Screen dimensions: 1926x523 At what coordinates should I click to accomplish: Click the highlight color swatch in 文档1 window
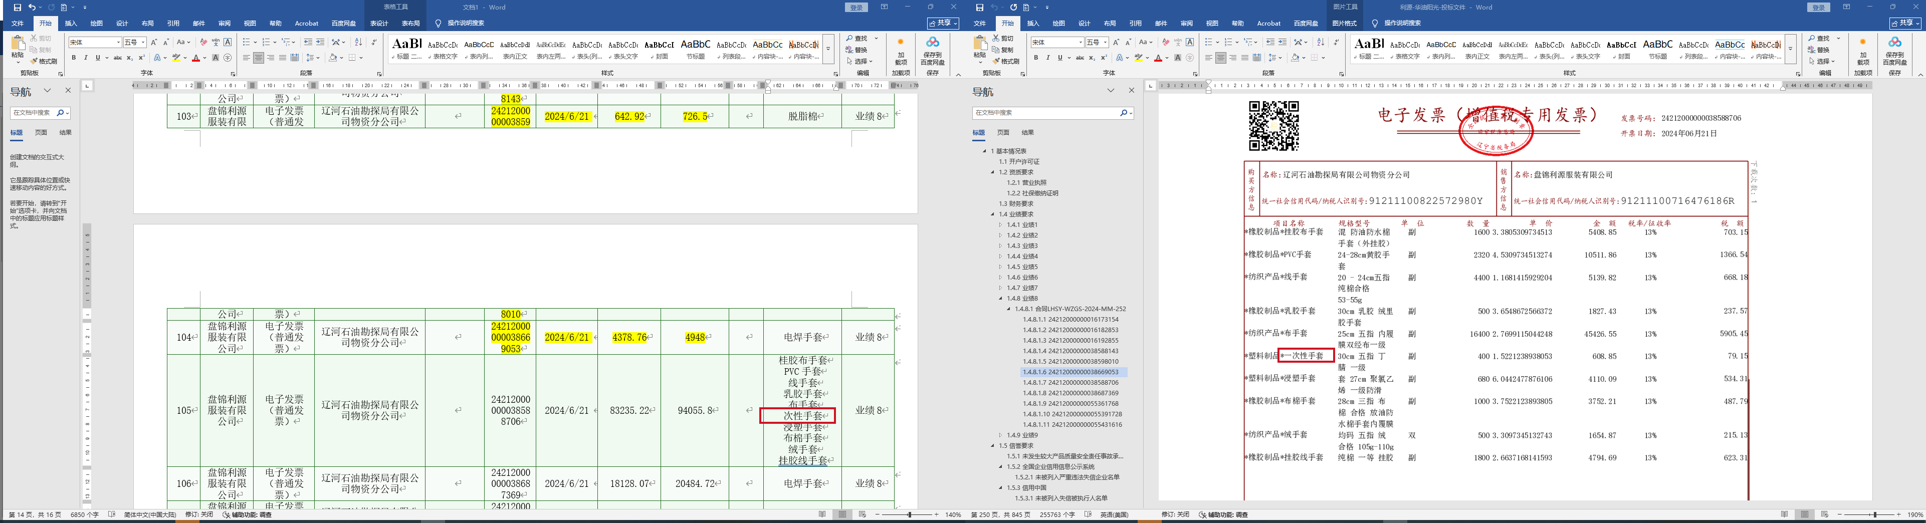[x=176, y=58]
